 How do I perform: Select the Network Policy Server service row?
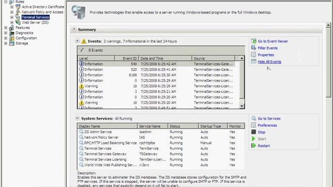coord(161,137)
